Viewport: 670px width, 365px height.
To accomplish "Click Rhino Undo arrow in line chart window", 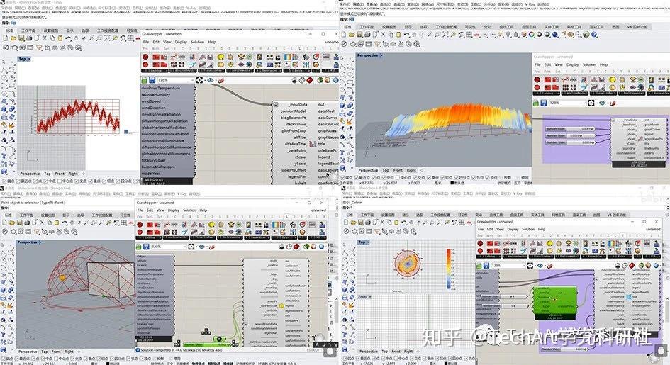I will (x=68, y=38).
